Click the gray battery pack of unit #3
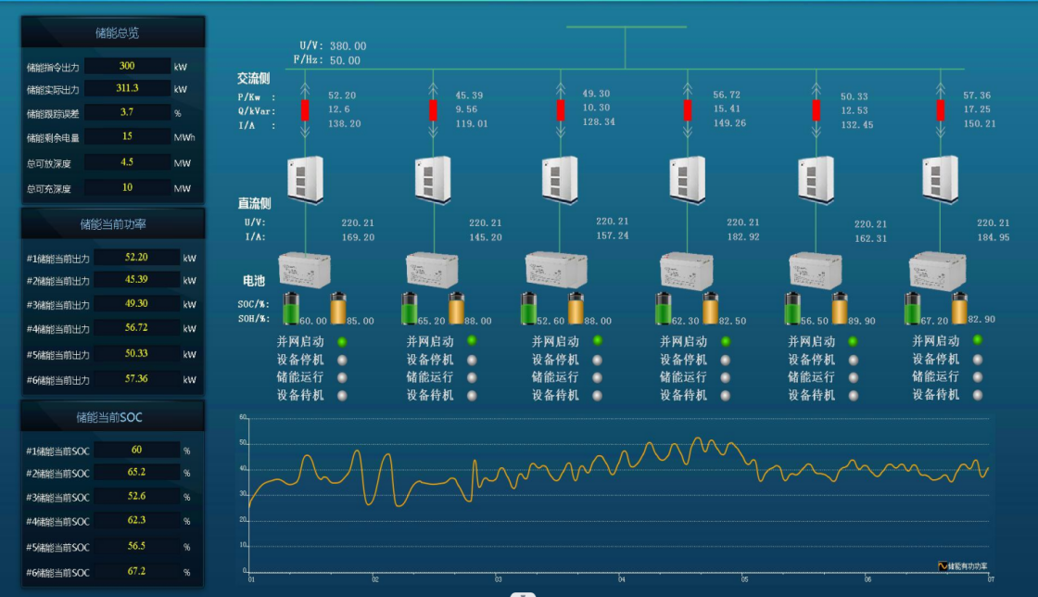The image size is (1038, 597). (556, 270)
